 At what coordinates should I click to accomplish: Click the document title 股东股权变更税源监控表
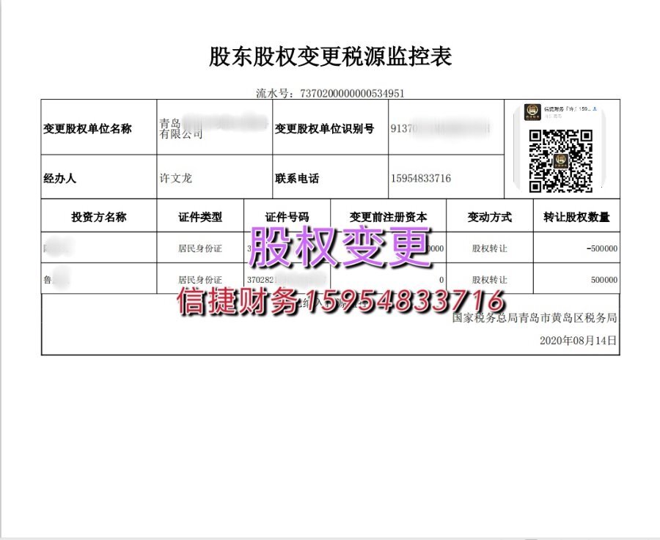330,56
